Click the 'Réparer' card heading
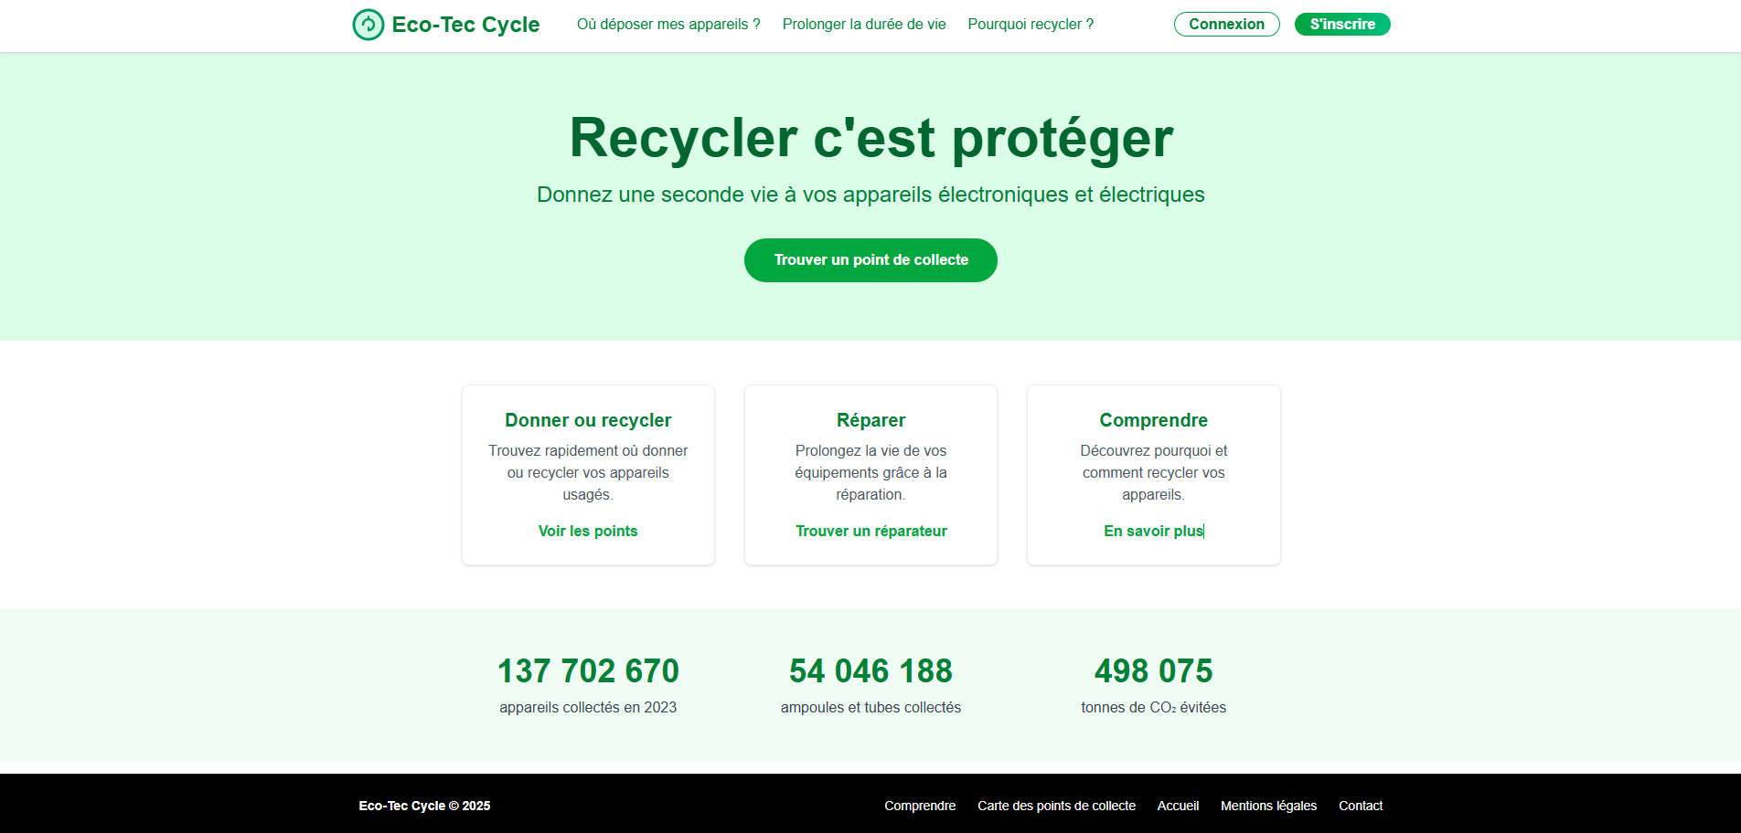Screen dimensions: 1741x833 tap(870, 420)
